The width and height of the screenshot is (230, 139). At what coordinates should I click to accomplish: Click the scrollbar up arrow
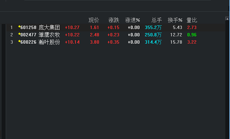pyautogui.click(x=227, y=19)
